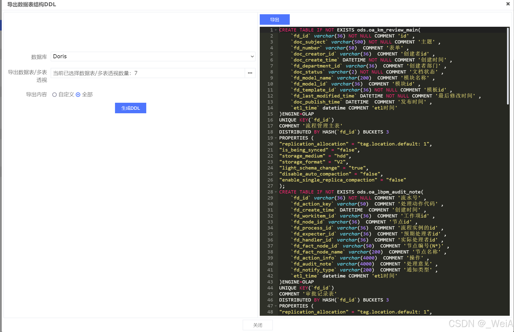
Task: Click the blue 导出 button
Action: tap(274, 19)
